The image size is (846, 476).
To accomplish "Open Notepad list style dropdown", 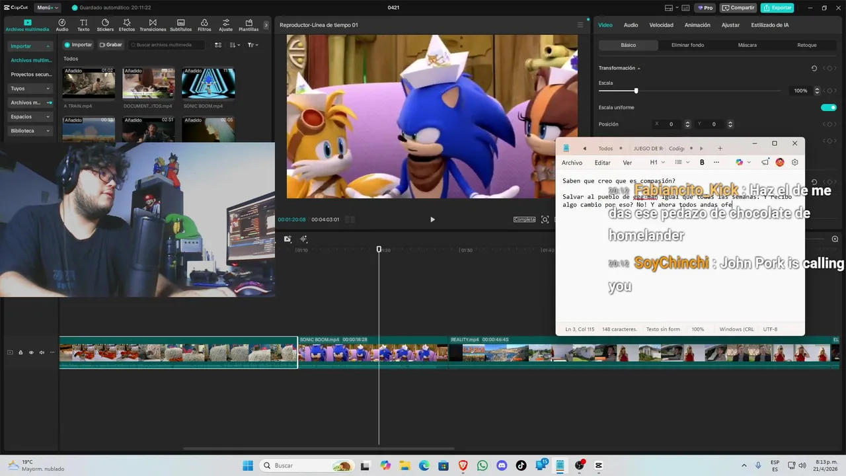I will click(681, 163).
